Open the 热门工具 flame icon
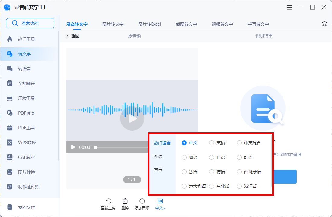This screenshot has width=332, height=217. 10,39
